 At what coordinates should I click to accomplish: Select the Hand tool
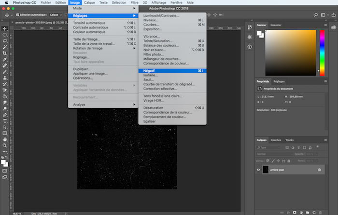pyautogui.click(x=5, y=139)
